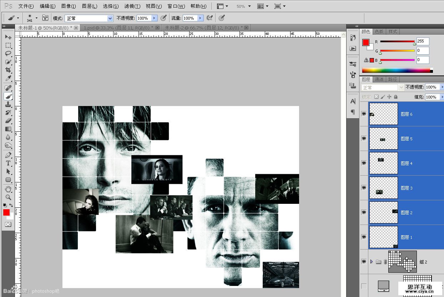Choose the Pen tool
This screenshot has width=444, height=297.
pos(8,155)
